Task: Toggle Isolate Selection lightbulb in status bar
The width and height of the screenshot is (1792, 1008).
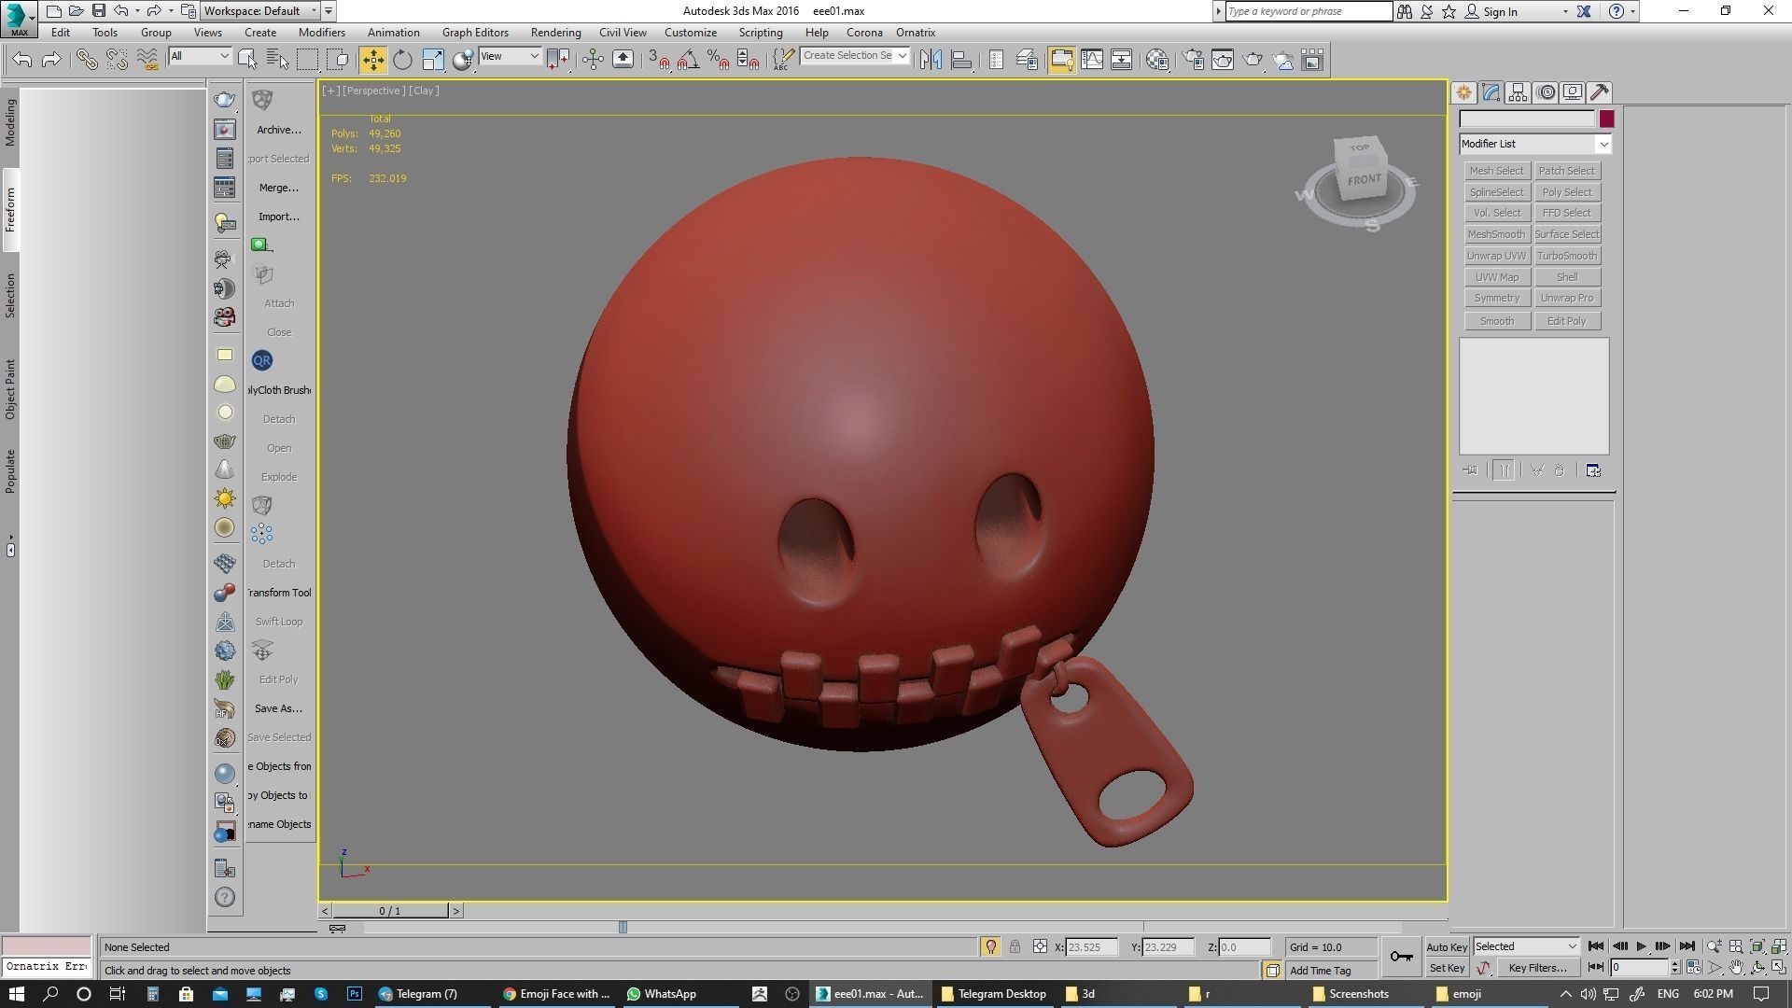Action: tap(990, 946)
